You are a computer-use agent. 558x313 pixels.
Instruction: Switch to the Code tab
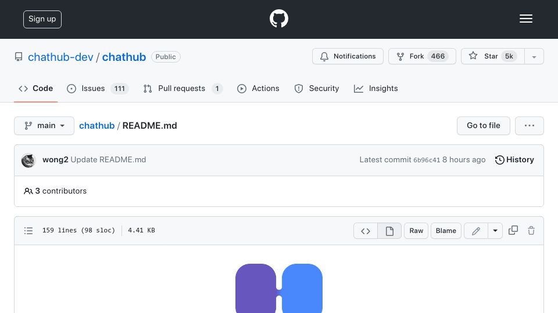(35, 88)
